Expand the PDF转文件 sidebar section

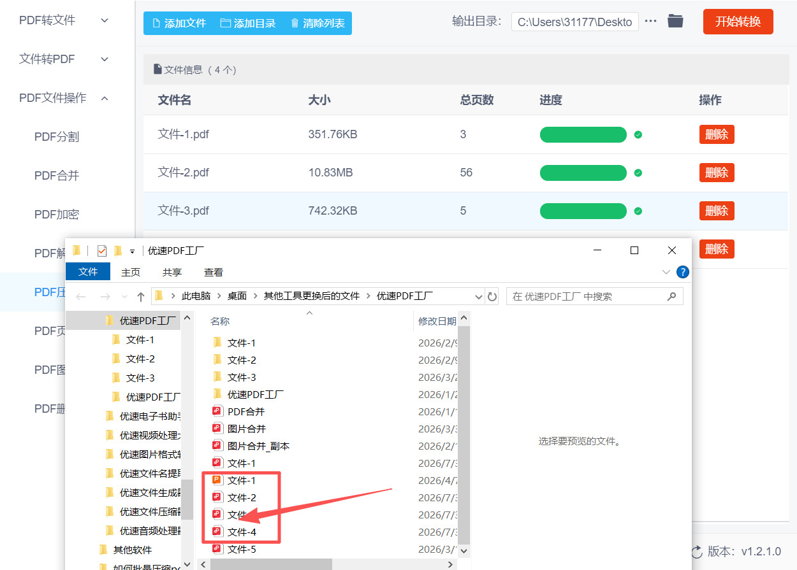105,20
